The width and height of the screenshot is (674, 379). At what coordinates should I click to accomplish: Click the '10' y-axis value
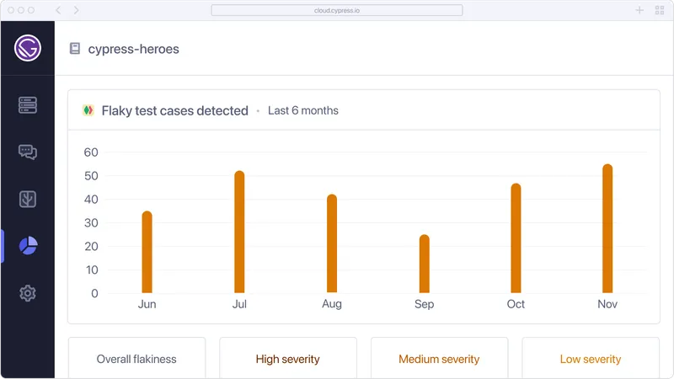(x=92, y=270)
